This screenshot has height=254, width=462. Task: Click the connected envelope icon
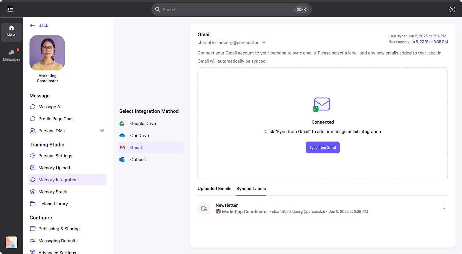321,104
